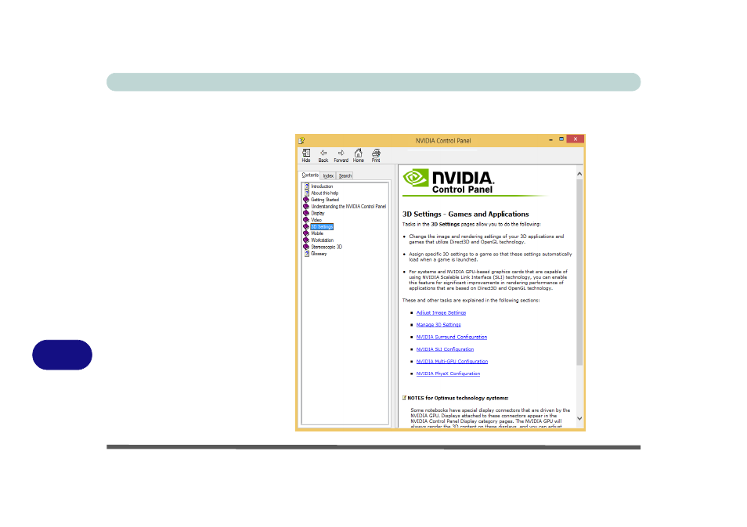The width and height of the screenshot is (747, 527).
Task: Print the current help topic
Action: click(x=376, y=154)
